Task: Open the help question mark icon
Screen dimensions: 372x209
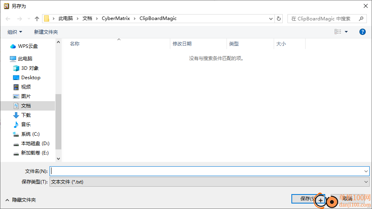Action: coord(362,32)
